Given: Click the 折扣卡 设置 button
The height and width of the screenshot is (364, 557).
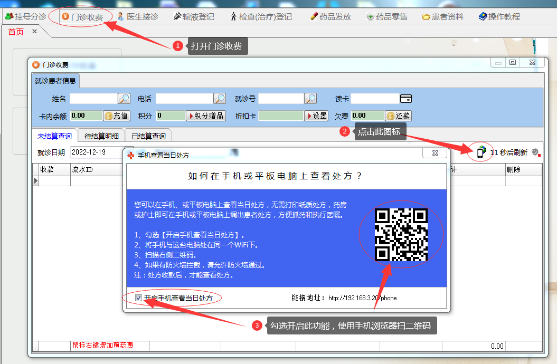Looking at the screenshot, I should 316,116.
